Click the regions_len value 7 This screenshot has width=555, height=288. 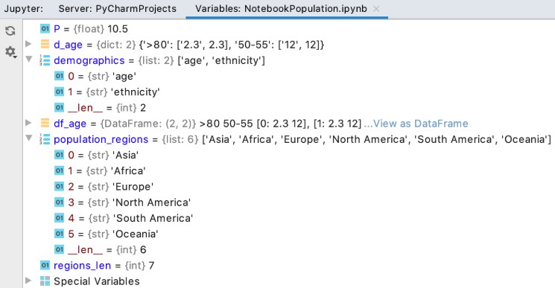pyautogui.click(x=151, y=266)
